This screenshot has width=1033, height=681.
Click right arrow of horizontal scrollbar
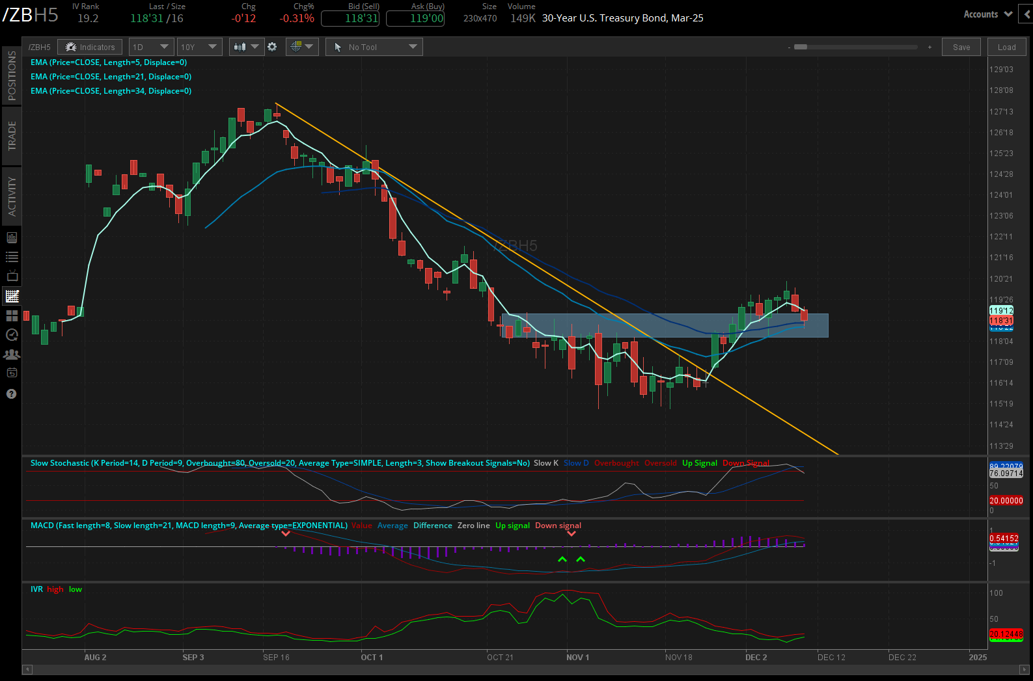point(1025,669)
